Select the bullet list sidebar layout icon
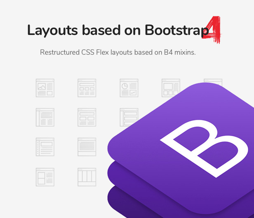The image size is (254, 218). pos(45,147)
